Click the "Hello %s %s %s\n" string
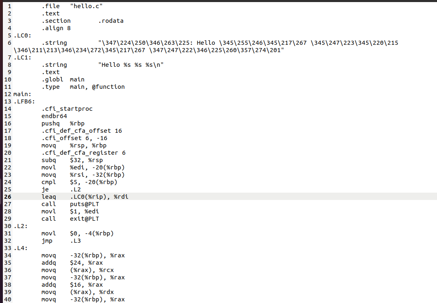This screenshot has height=303, width=437. click(x=131, y=65)
